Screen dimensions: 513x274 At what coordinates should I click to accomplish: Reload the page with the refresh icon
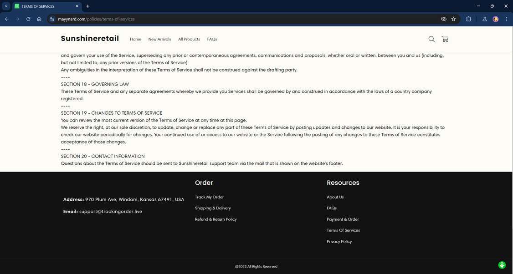coord(28,19)
